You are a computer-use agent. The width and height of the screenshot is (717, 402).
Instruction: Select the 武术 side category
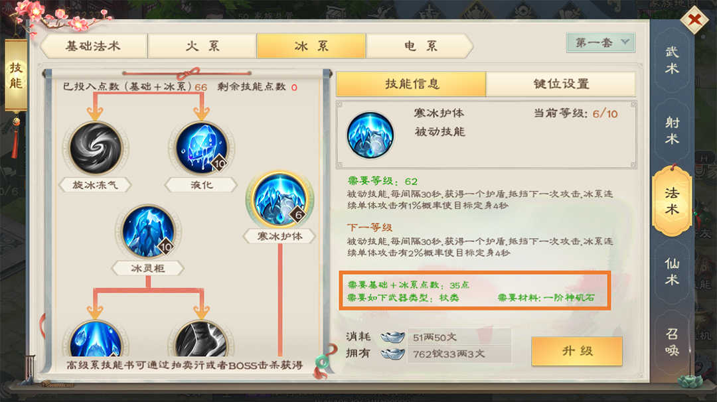coord(672,60)
